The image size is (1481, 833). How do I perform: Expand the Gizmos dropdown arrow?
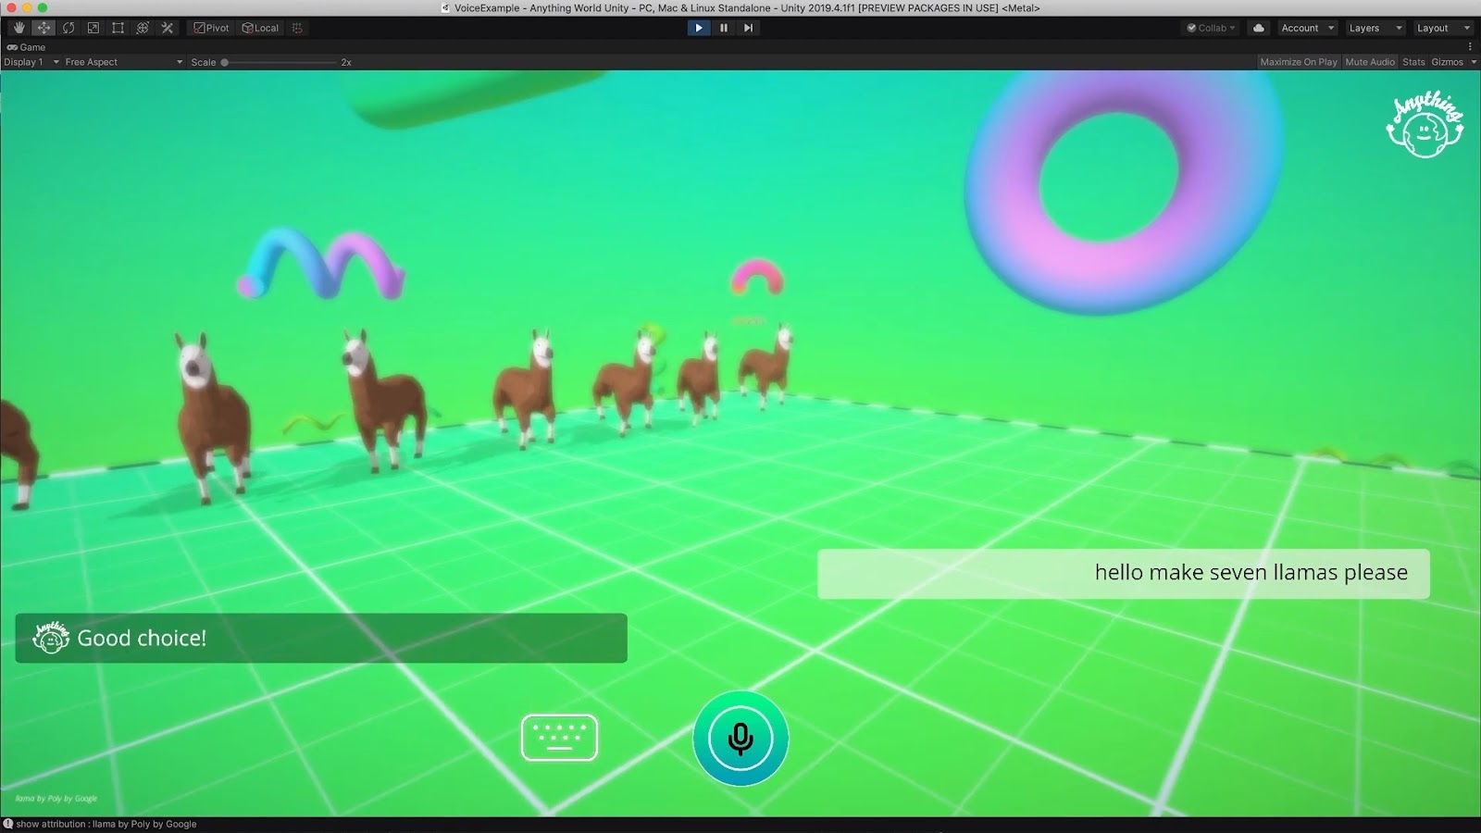(1474, 62)
